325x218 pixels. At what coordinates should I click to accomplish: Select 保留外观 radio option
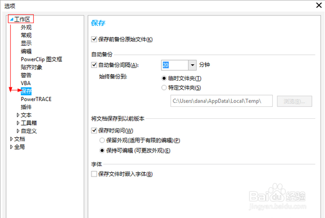pos(102,140)
